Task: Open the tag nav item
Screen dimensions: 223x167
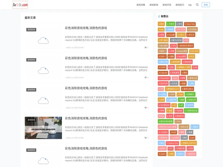Action: pos(190,5)
